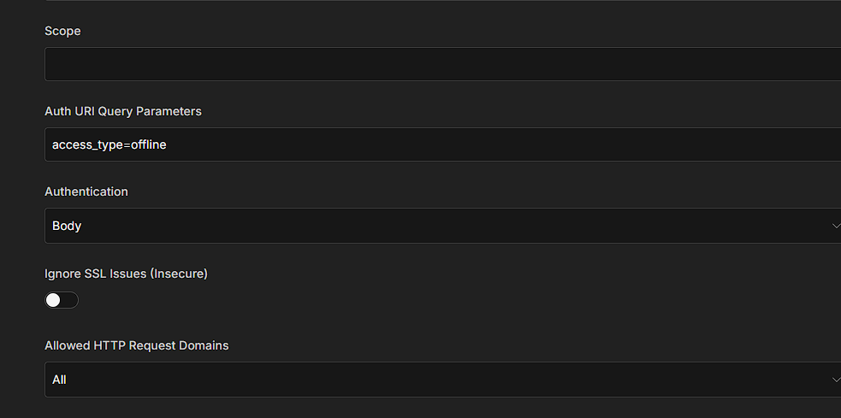This screenshot has height=418, width=841.
Task: Click the "Allowed HTTP Request Domains" label
Action: (x=137, y=345)
